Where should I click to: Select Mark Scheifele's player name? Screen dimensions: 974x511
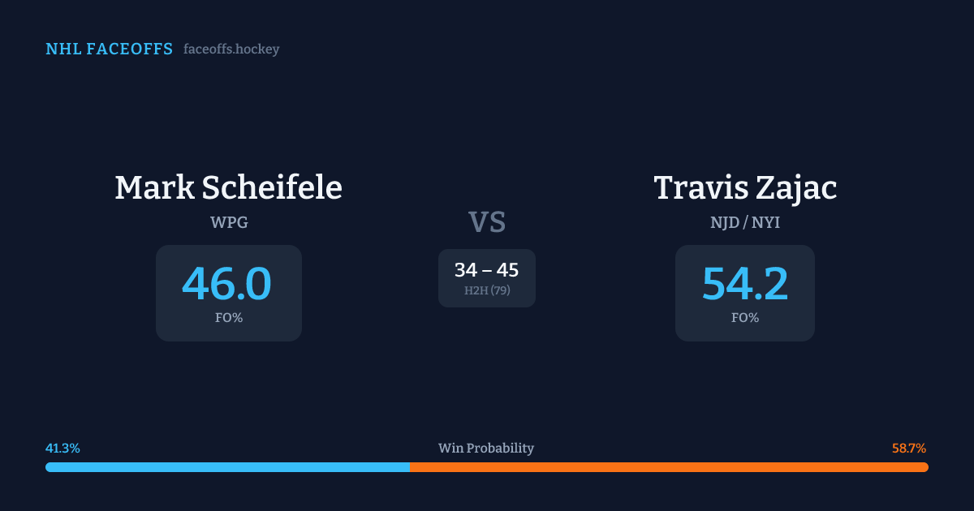click(x=228, y=187)
